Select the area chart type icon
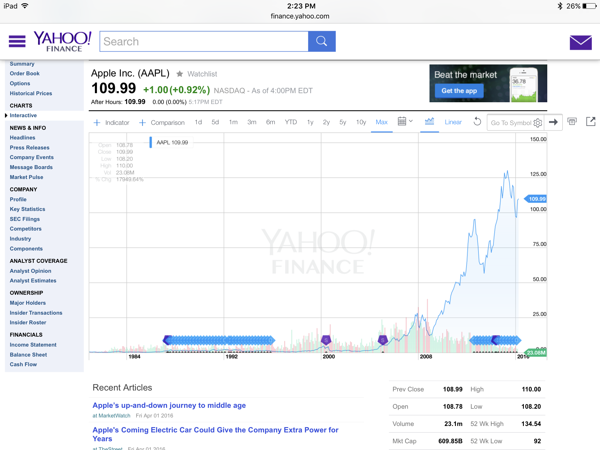Screen dimensions: 600x450 429,121
